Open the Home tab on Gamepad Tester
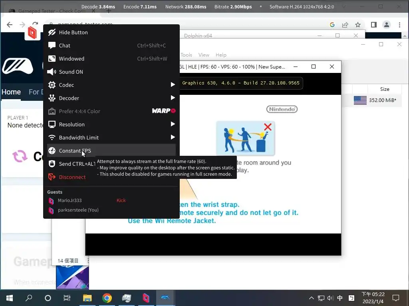Screen dimensions: 409x306 pyautogui.click(x=11, y=92)
